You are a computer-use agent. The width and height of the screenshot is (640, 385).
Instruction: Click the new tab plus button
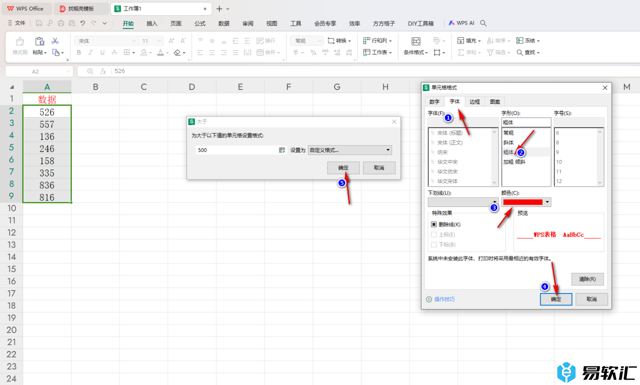219,8
